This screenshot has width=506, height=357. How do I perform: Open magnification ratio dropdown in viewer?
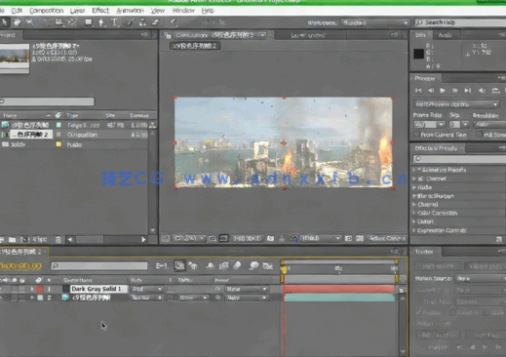[189, 238]
